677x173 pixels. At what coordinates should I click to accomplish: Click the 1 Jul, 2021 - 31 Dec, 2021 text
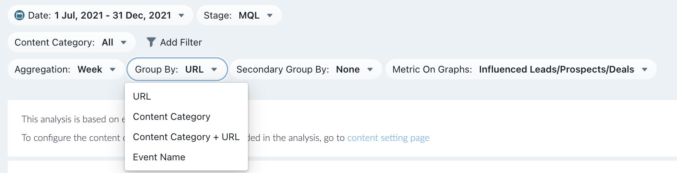[x=113, y=16]
